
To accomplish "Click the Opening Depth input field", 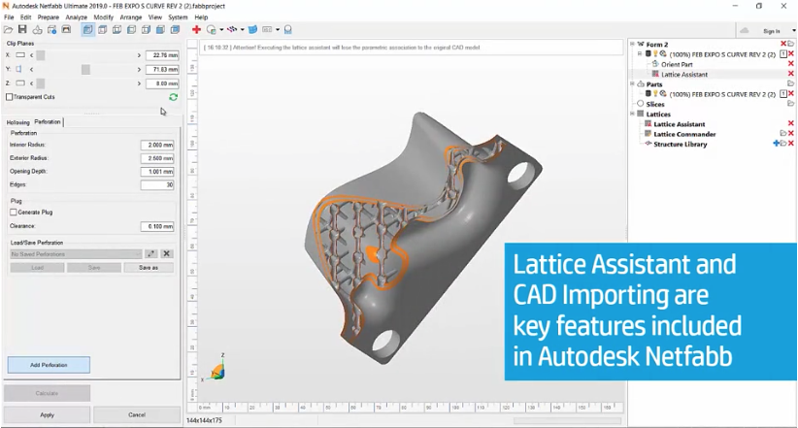I will click(x=157, y=172).
